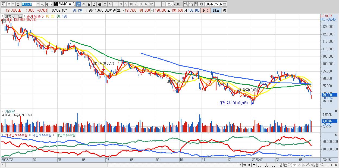This screenshot has width=339, height=168.
Task: Click the add chart window grid icon
Action: tap(281, 165)
